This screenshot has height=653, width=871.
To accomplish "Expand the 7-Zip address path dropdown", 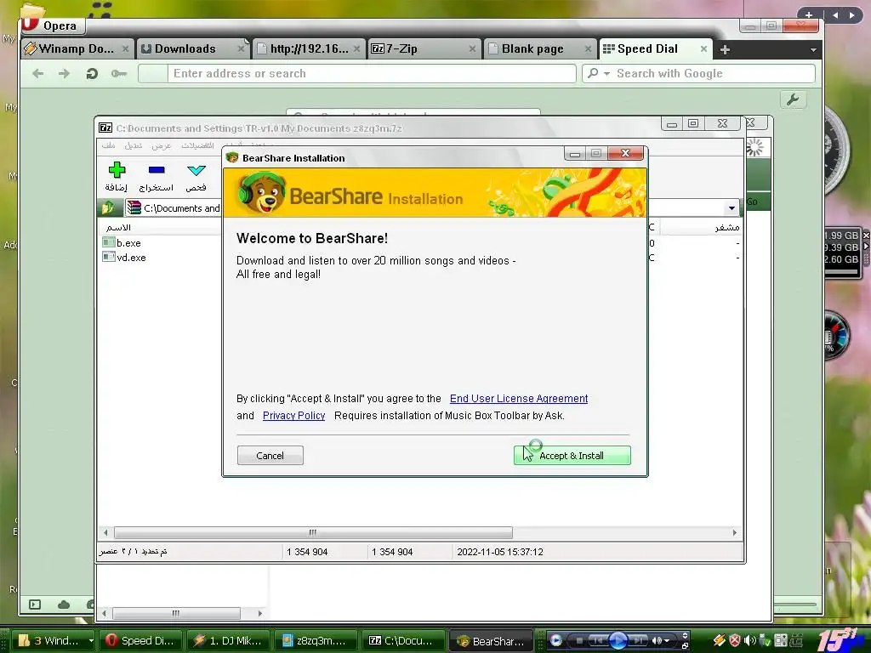I will click(x=732, y=208).
